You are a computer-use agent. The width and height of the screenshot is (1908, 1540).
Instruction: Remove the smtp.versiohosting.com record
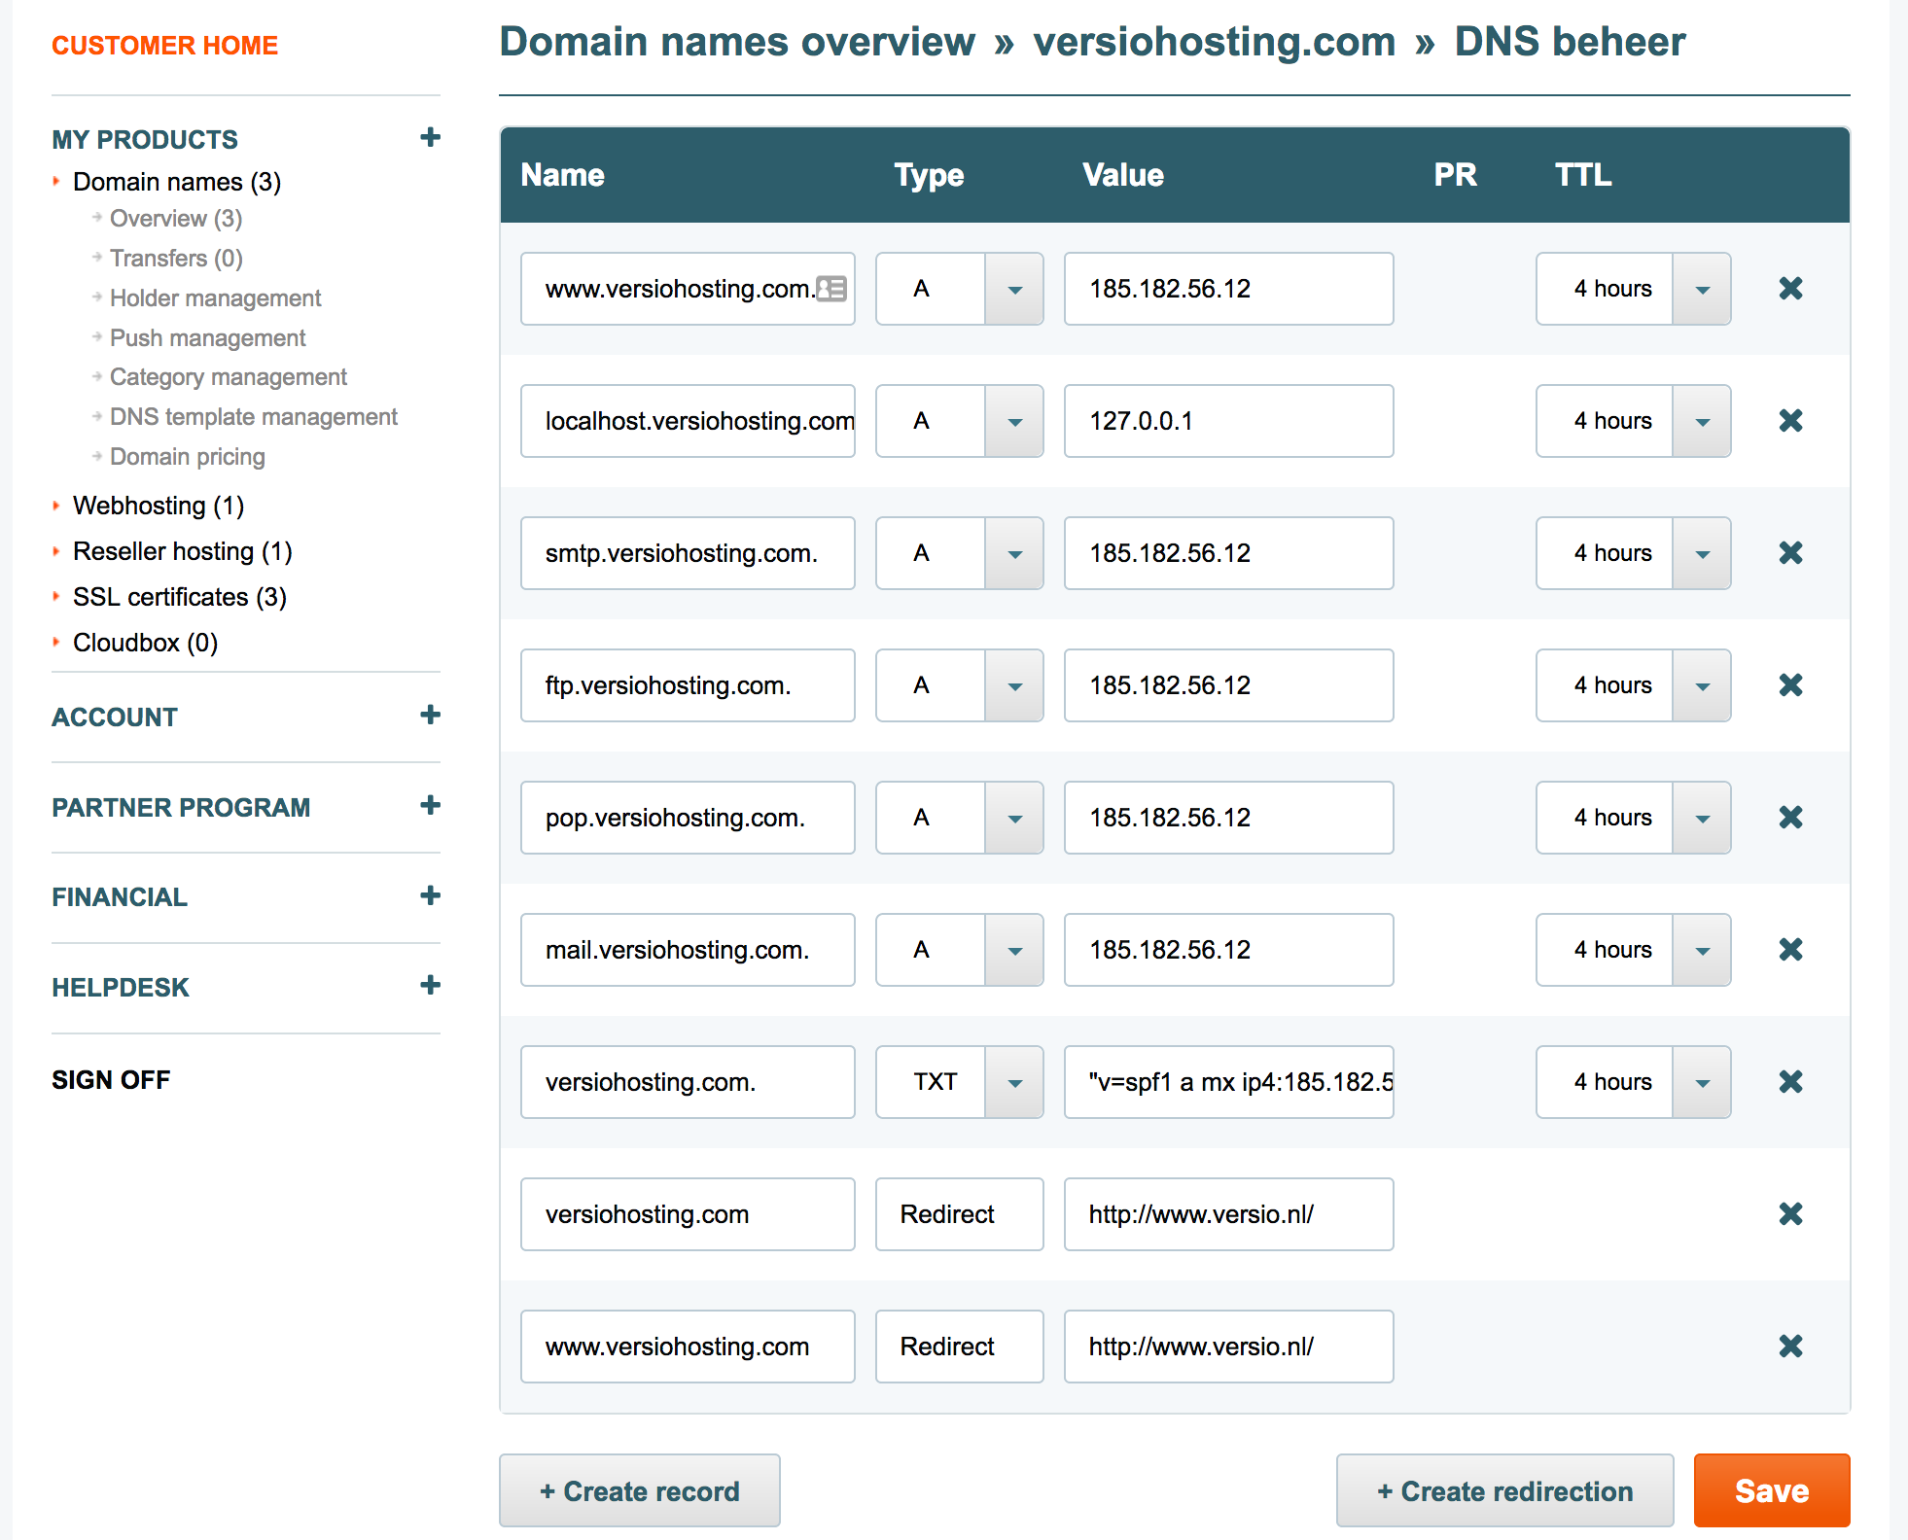tap(1790, 553)
